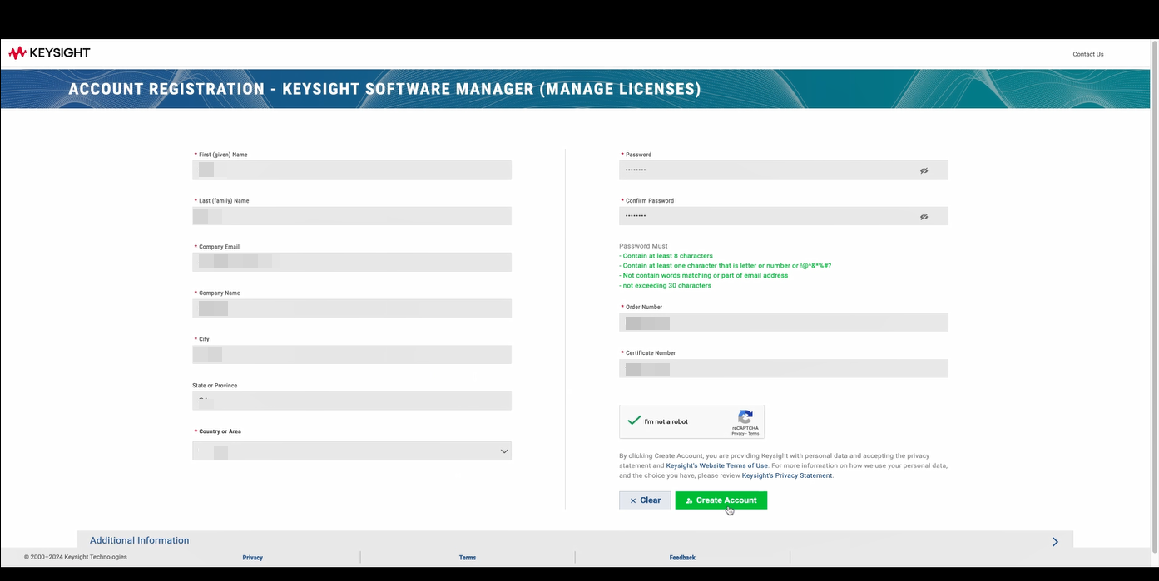Open Keysight's Privacy Statement link
Image resolution: width=1159 pixels, height=581 pixels.
(x=786, y=475)
